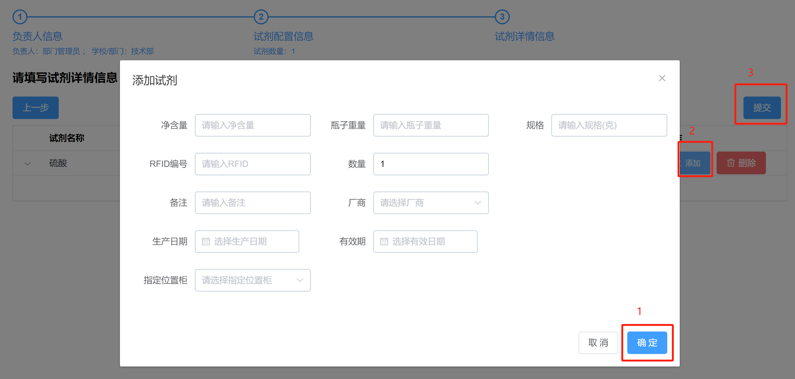The height and width of the screenshot is (379, 795).
Task: Focus the 净含量 input field
Action: pos(252,125)
